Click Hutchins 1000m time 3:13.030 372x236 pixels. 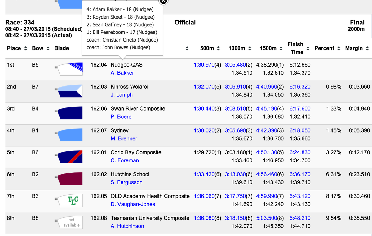(236, 174)
